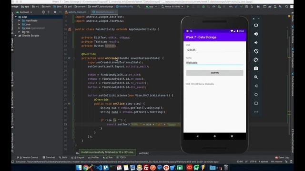305x171 pixels.
Task: Open Finder from the dock
Action: 79,168
